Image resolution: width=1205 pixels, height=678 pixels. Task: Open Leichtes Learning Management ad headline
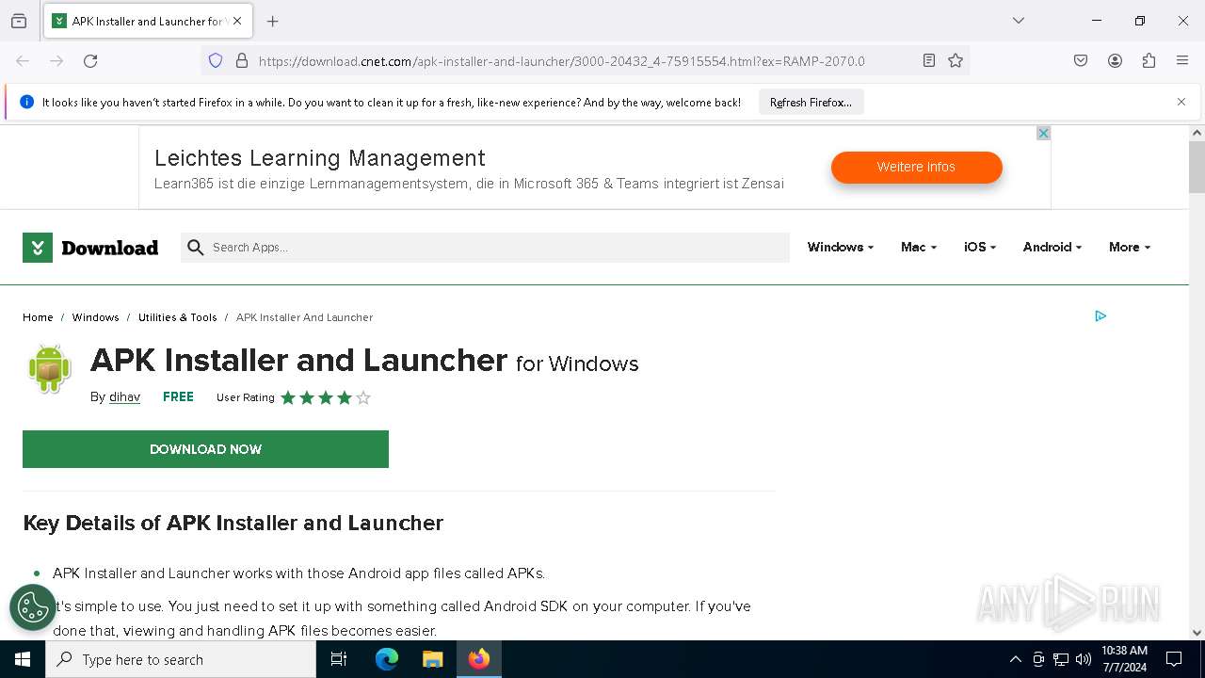click(x=320, y=157)
